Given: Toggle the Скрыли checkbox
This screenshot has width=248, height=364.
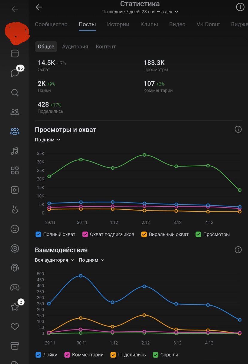Looking at the screenshot, I should coord(156,355).
